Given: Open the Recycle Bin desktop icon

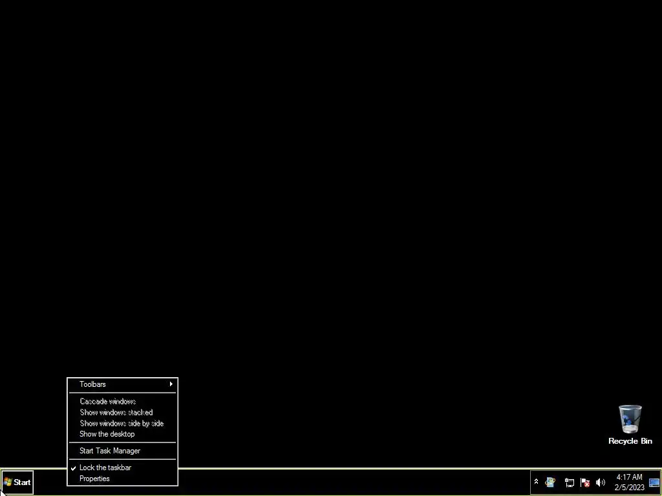Looking at the screenshot, I should point(630,425).
